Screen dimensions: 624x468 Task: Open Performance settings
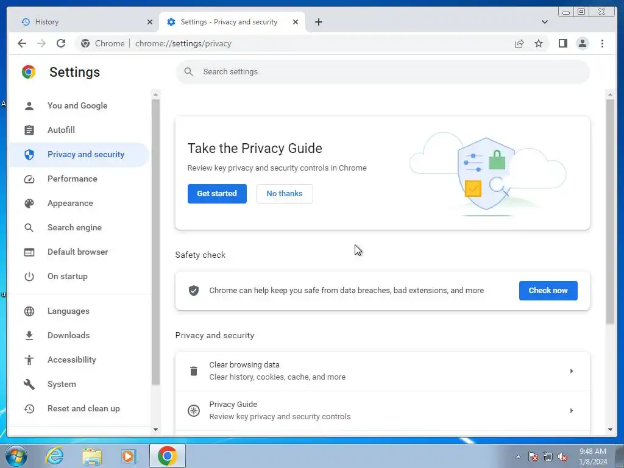click(x=73, y=179)
